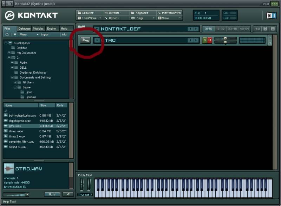Expand the My Documents tree node
The height and width of the screenshot is (206, 281).
9,53
